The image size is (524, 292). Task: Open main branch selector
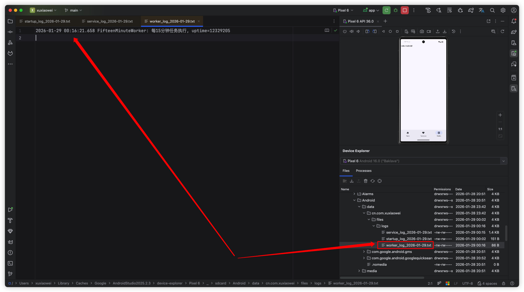(73, 10)
